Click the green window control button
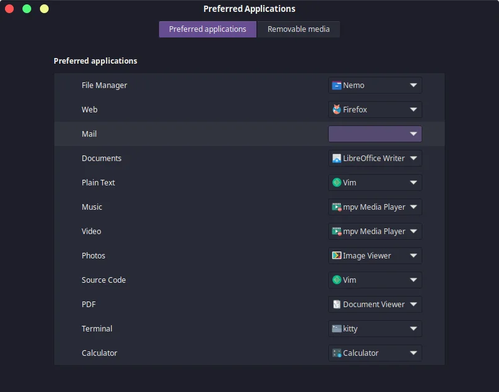The width and height of the screenshot is (499, 392). click(x=27, y=9)
